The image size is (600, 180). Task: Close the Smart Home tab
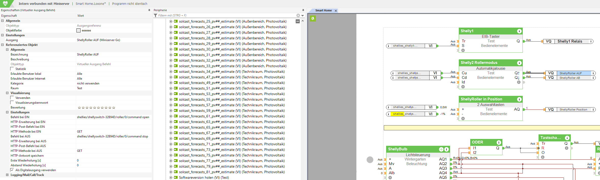coord(336,11)
